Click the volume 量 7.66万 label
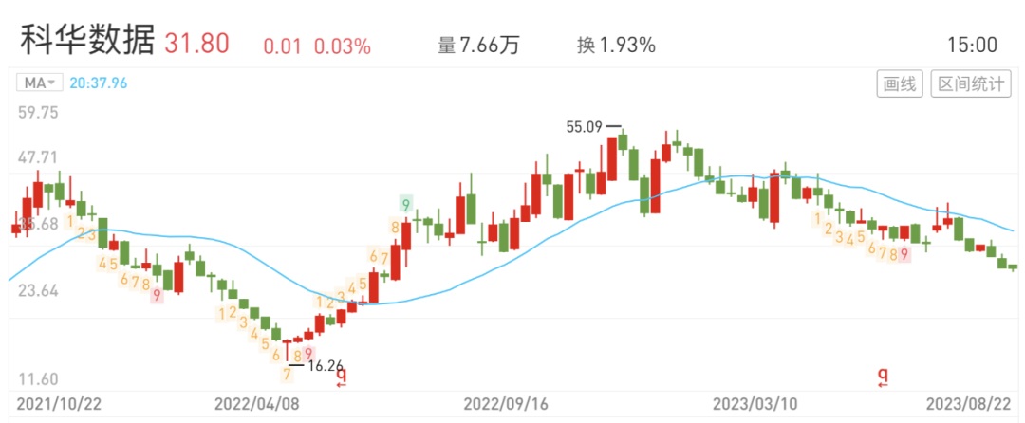 478,45
